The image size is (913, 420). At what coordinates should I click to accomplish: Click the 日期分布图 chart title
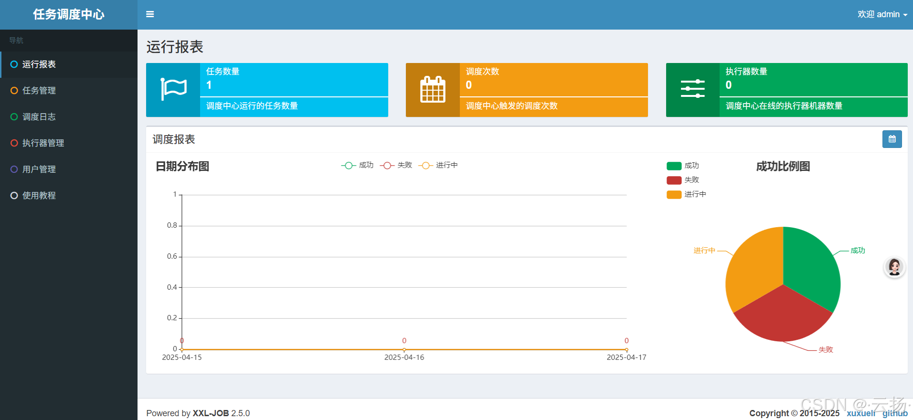pyautogui.click(x=182, y=167)
